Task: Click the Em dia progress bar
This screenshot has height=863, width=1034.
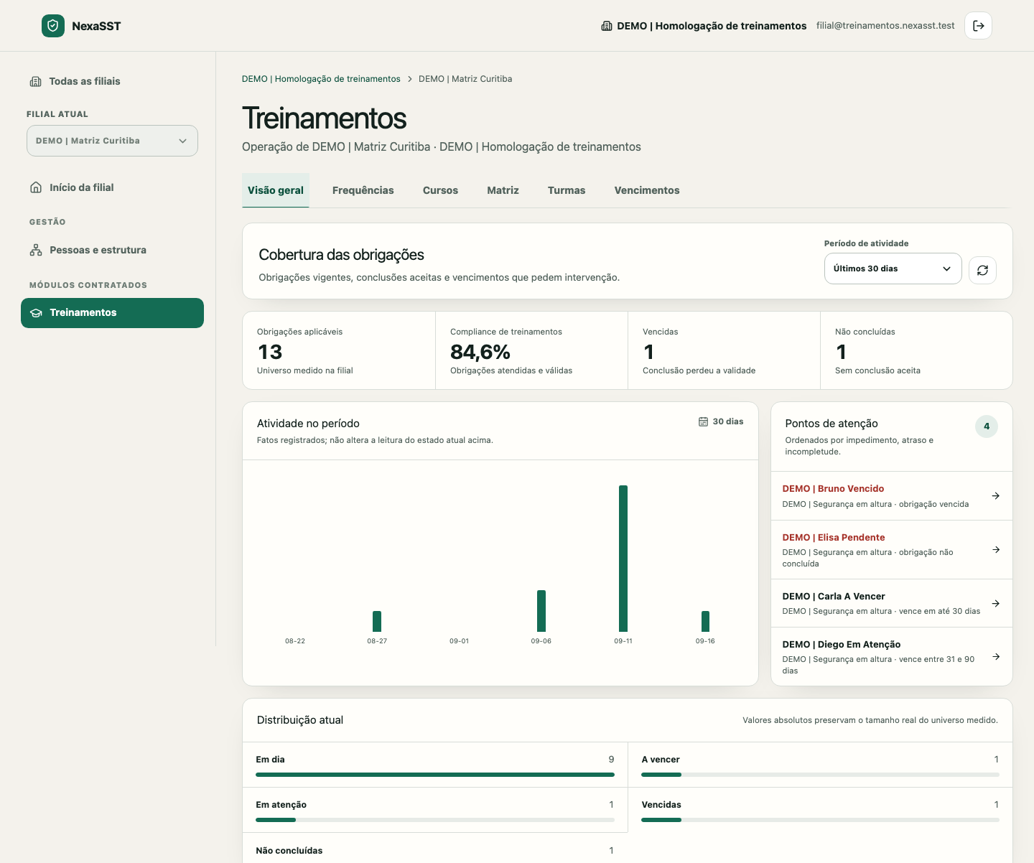Action: [x=435, y=775]
